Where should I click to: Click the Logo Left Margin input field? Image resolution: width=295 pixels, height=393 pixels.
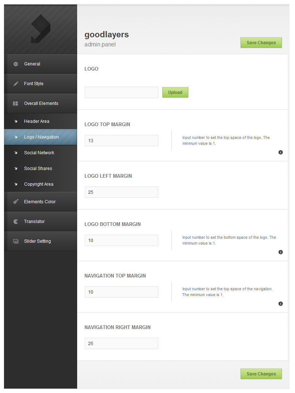coord(121,192)
